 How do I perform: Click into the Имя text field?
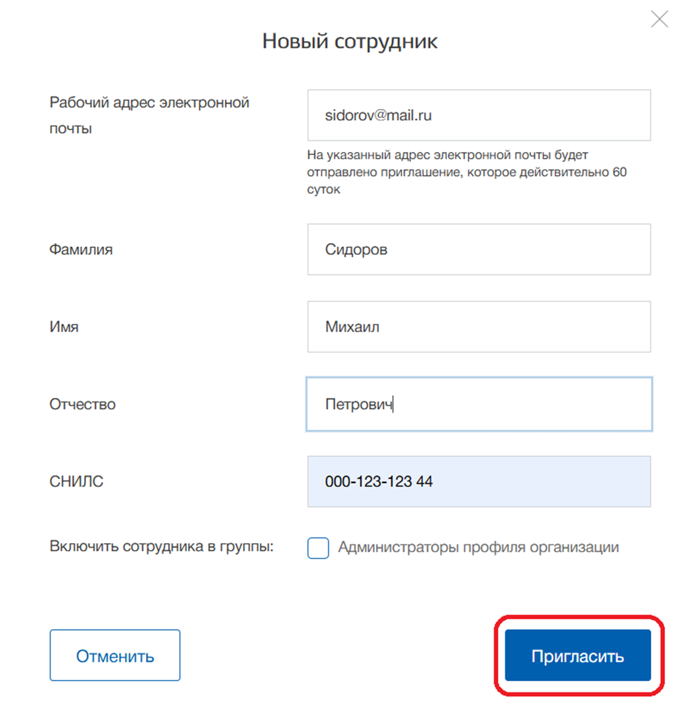(x=479, y=326)
